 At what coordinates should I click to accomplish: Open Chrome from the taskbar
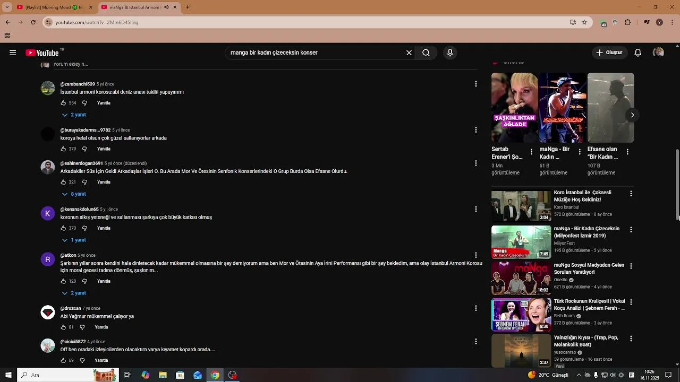pos(215,375)
